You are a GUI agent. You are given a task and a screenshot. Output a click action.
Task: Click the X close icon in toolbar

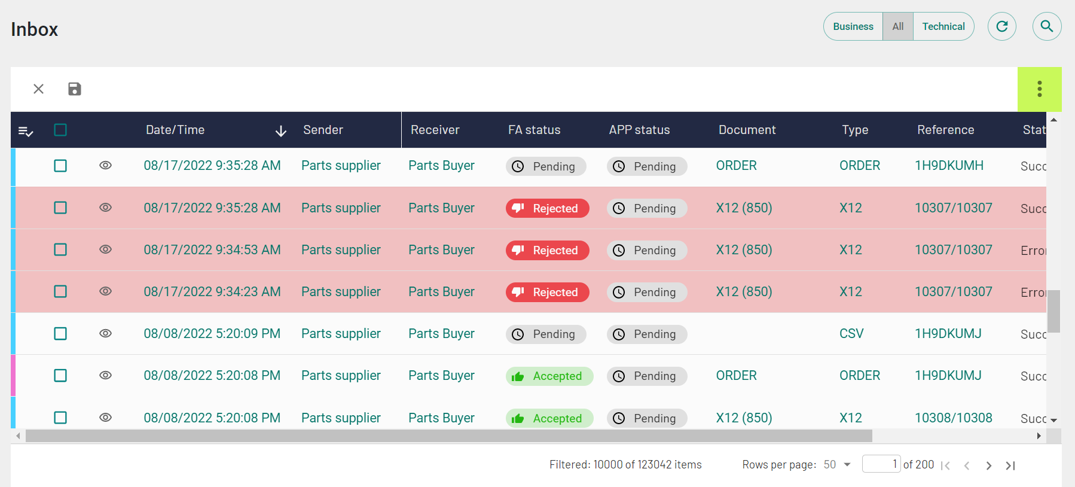(39, 89)
